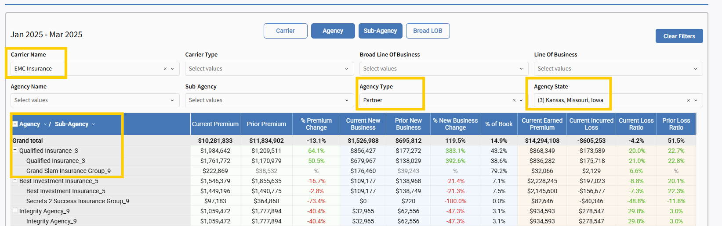Image resolution: width=722 pixels, height=226 pixels.
Task: Click the Agency Name select values field
Action: click(94, 100)
